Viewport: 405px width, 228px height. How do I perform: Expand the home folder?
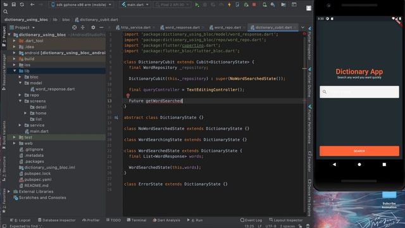point(25,113)
